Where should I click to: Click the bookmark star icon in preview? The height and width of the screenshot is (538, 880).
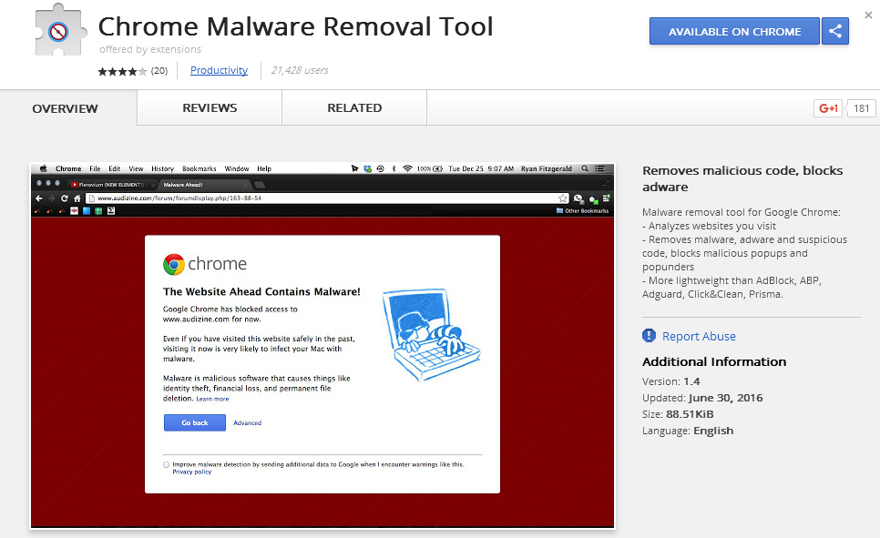pos(563,198)
